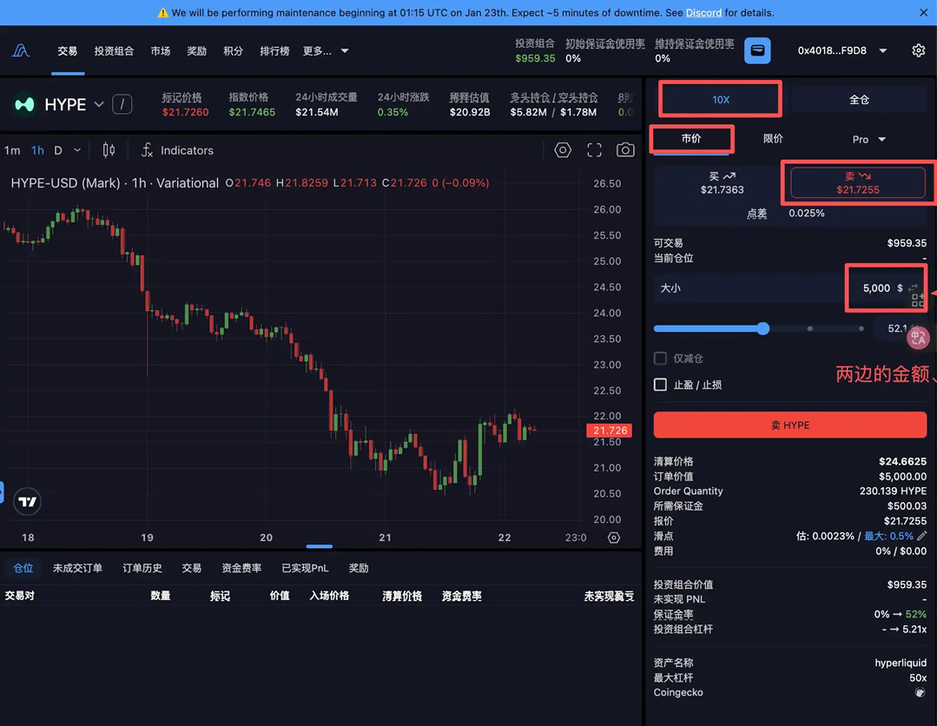Click the Variational logo icon

20,50
